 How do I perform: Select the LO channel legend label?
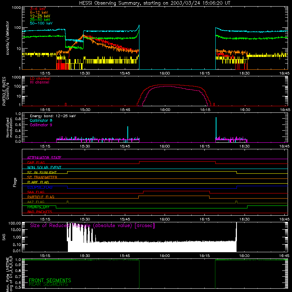[40, 78]
